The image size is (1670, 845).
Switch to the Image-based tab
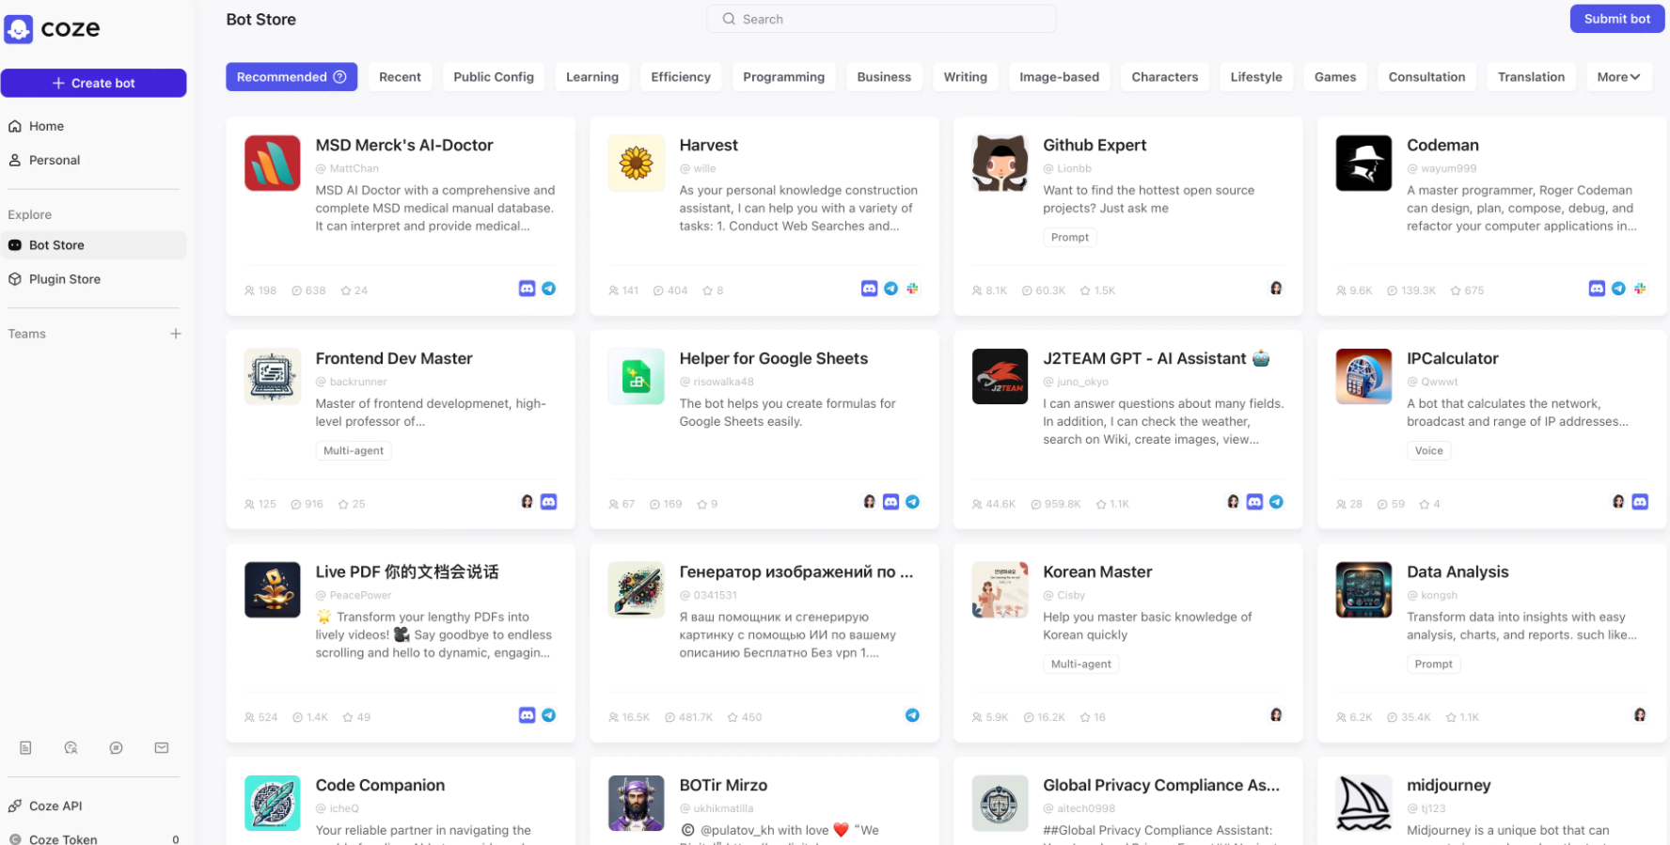pos(1059,77)
